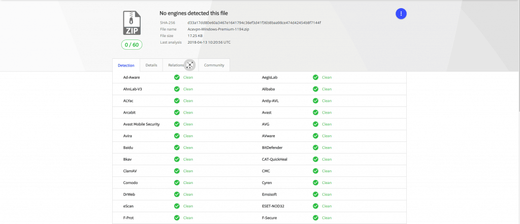Screen dimensions: 520x224
Task: Click the 'No engines detected this file' heading
Action: (193, 13)
